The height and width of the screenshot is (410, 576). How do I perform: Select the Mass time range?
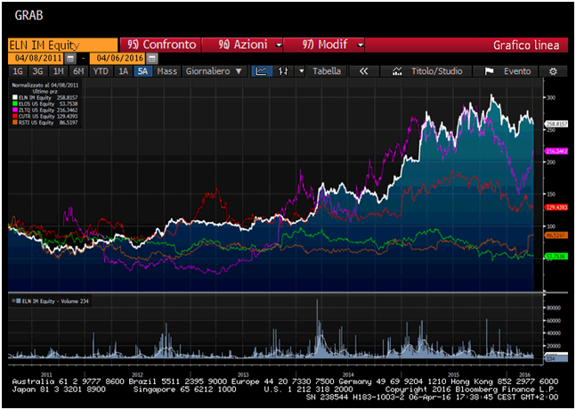(166, 71)
